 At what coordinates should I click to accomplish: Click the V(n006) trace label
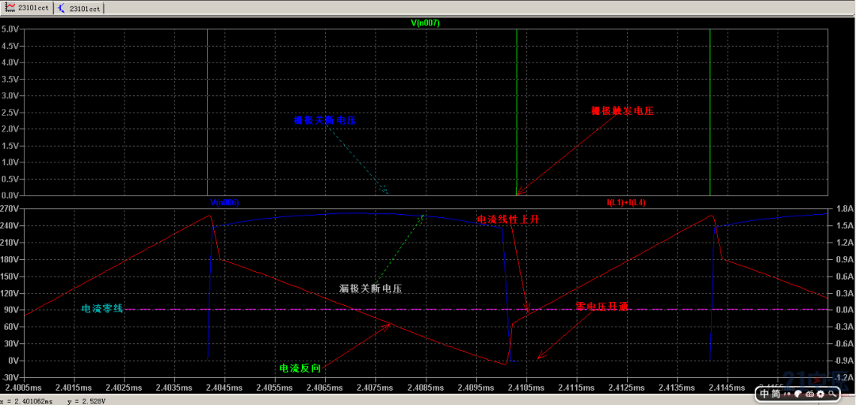tap(225, 203)
